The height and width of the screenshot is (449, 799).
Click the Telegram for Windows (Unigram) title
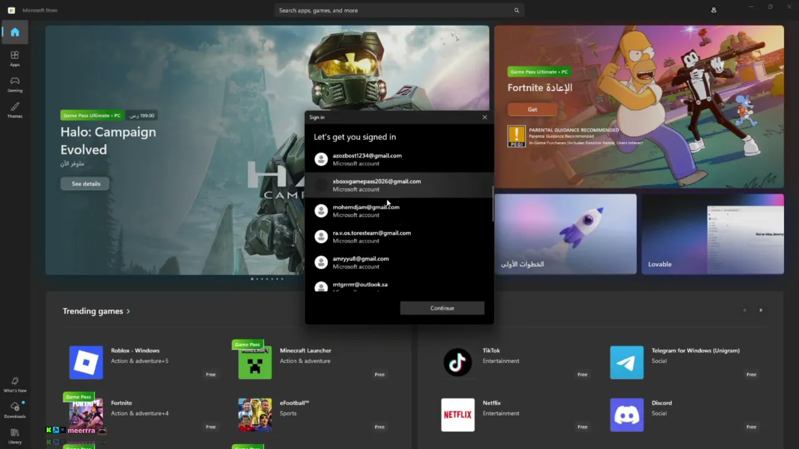coord(695,350)
